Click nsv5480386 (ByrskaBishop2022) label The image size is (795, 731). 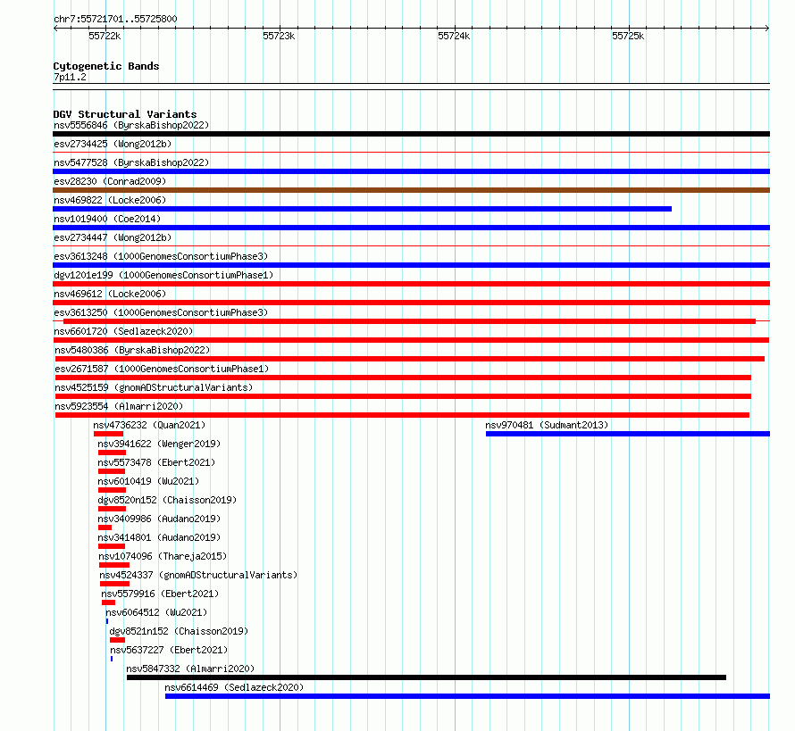pos(132,350)
